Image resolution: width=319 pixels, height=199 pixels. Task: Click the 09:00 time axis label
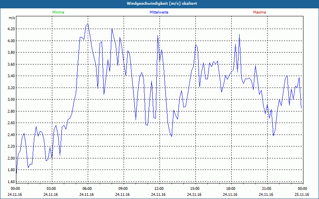coord(122,189)
